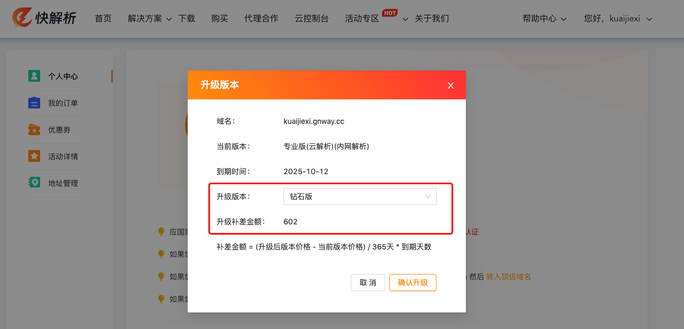This screenshot has width=684, height=329.
Task: Click the domain kuaijiexi.gnway.cc text
Action: [314, 121]
